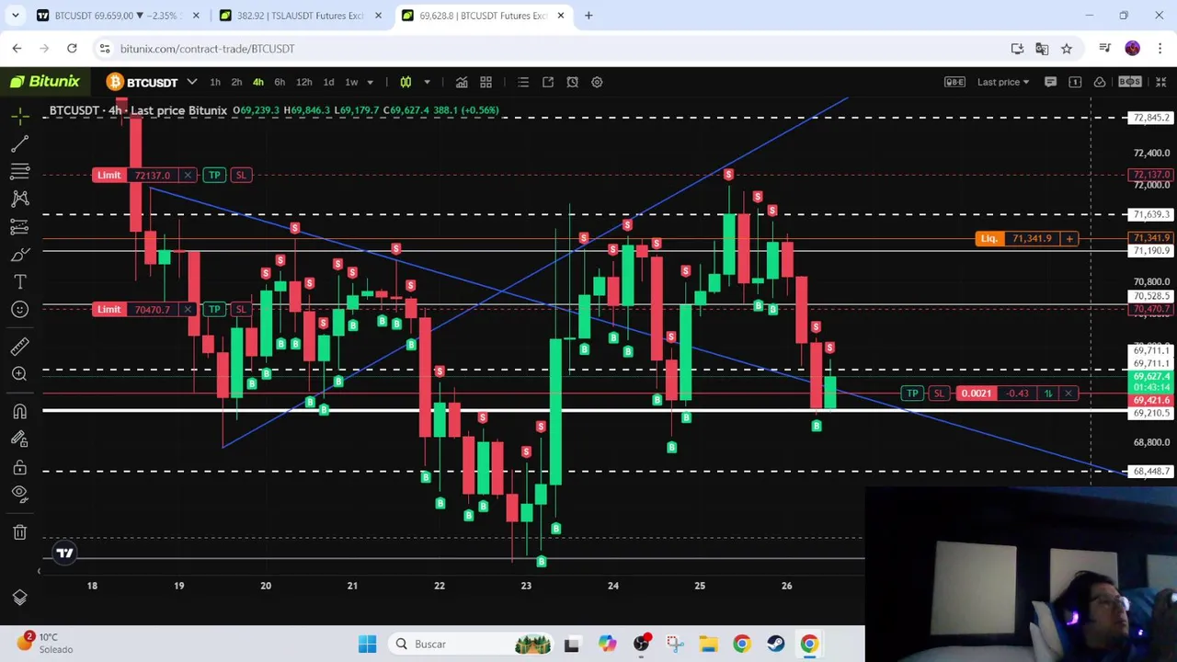This screenshot has width=1177, height=662.
Task: Remove drawings with trash icon
Action: point(19,531)
